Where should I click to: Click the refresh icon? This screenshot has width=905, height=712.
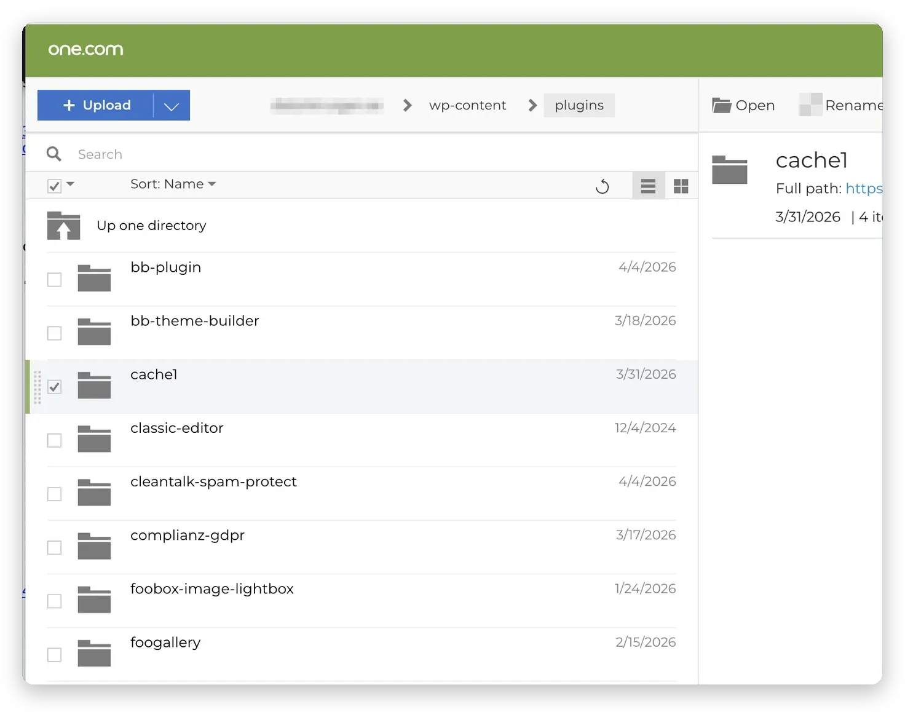pos(603,186)
